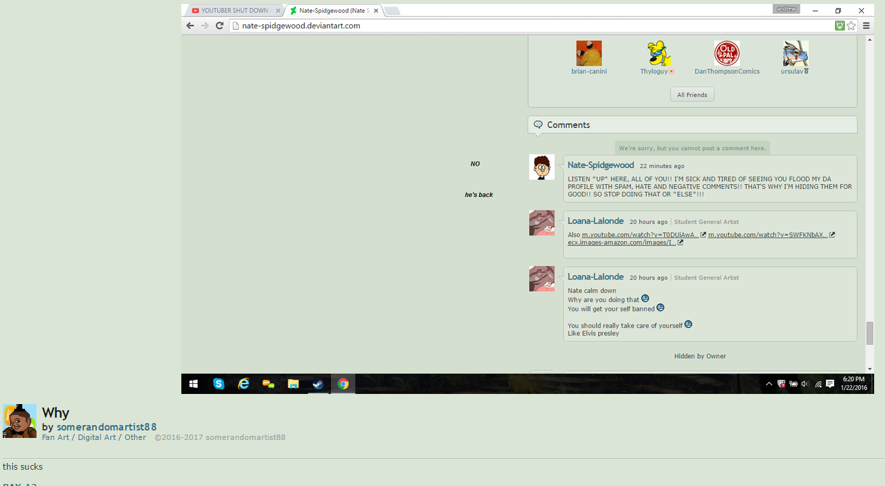Click the volume speaker tray icon
The image size is (885, 486).
point(805,384)
